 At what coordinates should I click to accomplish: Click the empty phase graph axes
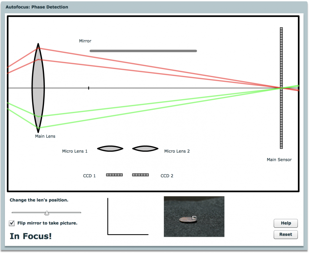[x=128, y=217]
